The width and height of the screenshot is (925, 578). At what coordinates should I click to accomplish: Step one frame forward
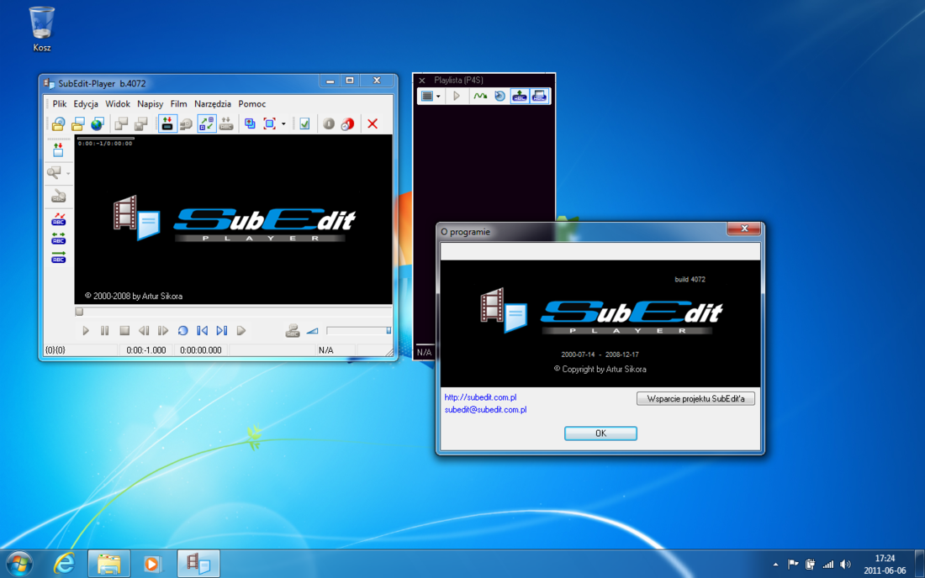click(163, 331)
